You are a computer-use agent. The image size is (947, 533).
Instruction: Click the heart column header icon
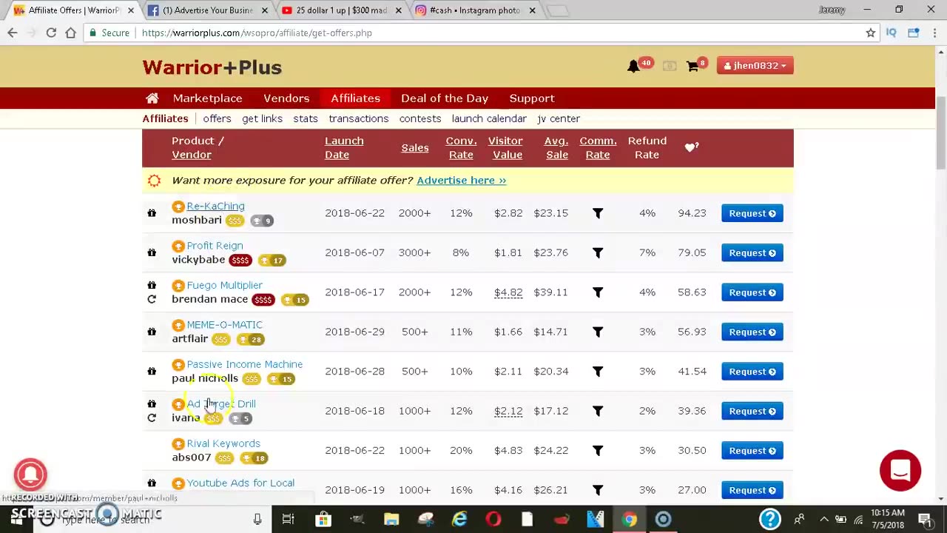pyautogui.click(x=691, y=147)
